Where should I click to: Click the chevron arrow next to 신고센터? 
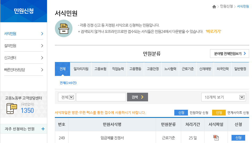pos(42,58)
